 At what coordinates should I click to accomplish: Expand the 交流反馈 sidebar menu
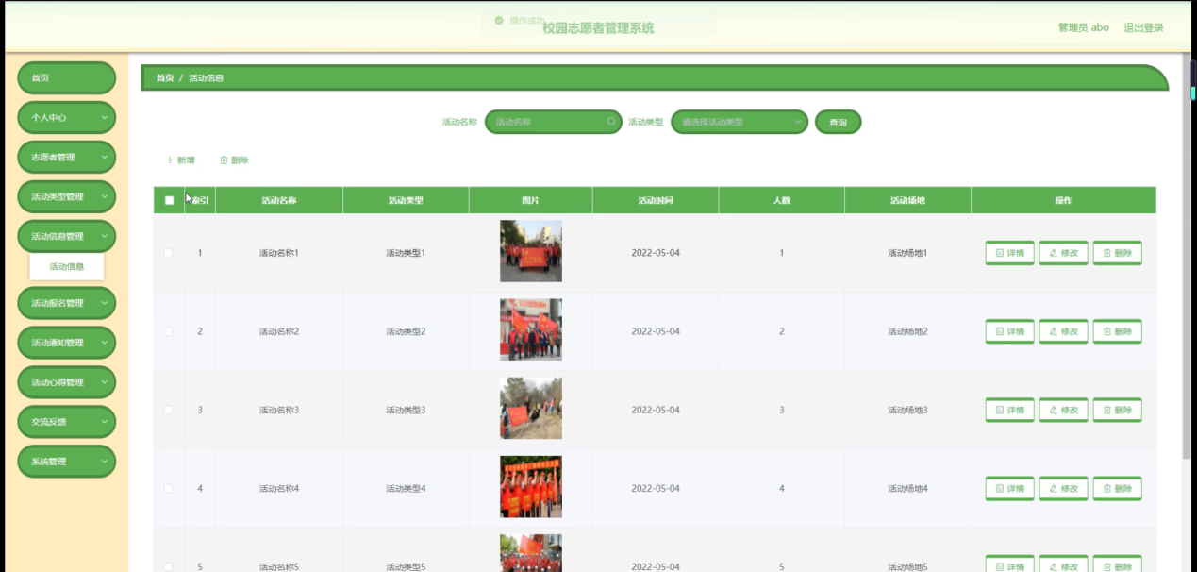[x=67, y=422]
